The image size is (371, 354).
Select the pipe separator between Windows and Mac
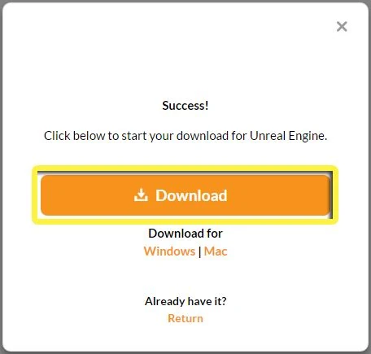click(200, 251)
